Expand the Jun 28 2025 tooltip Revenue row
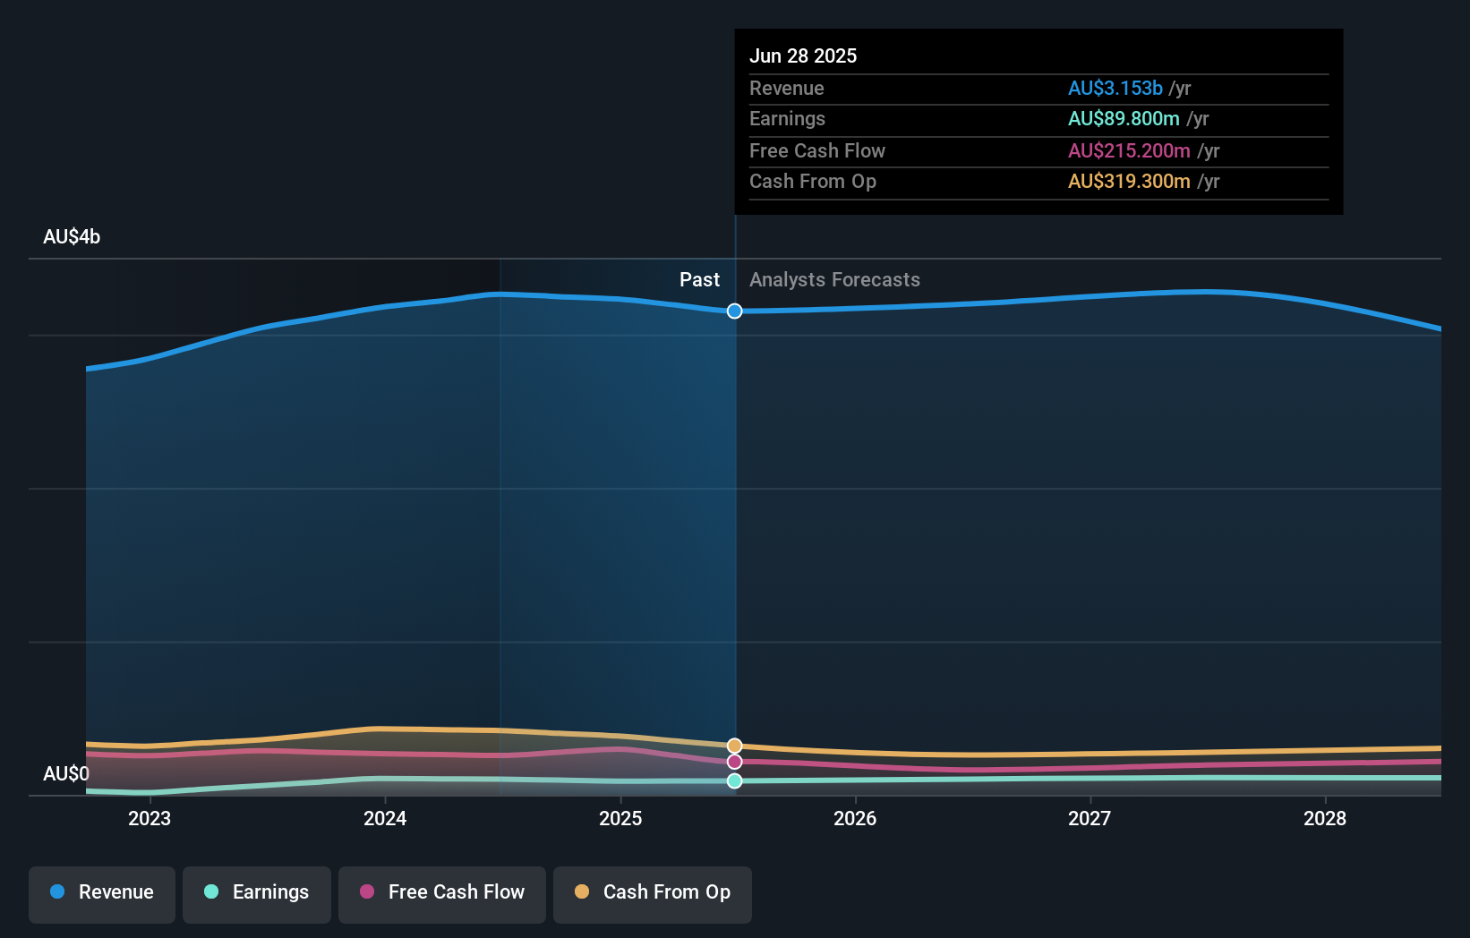This screenshot has width=1470, height=938. [1038, 89]
